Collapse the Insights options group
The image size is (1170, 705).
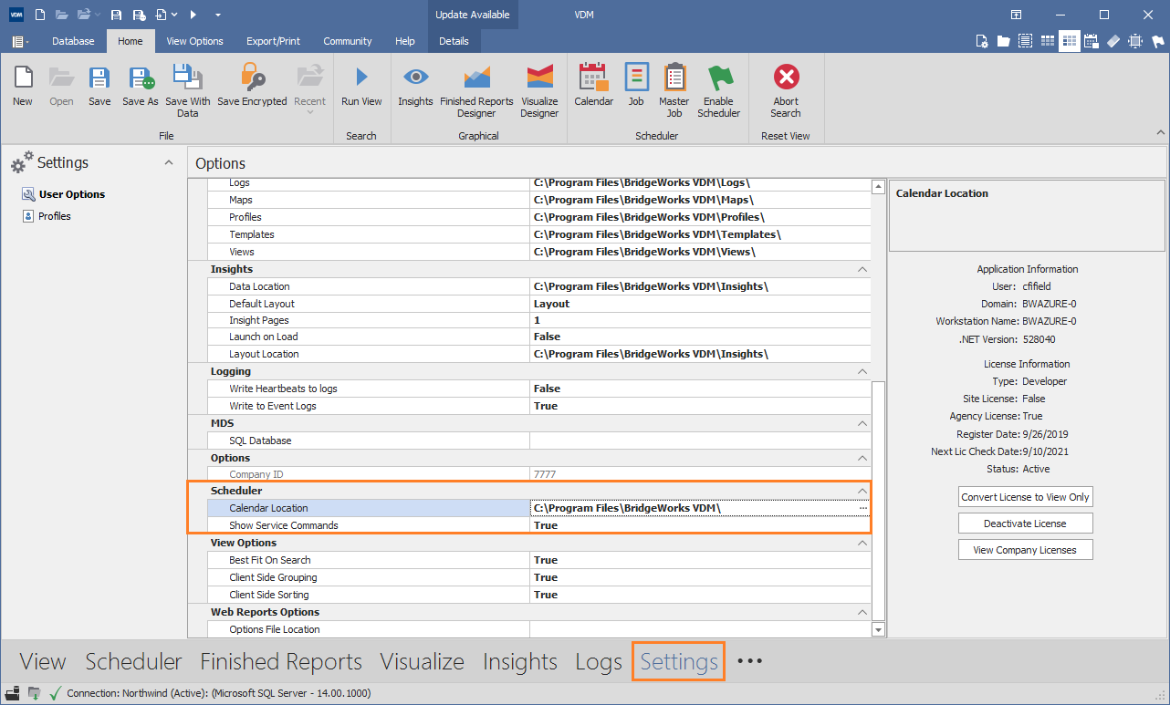pos(862,269)
